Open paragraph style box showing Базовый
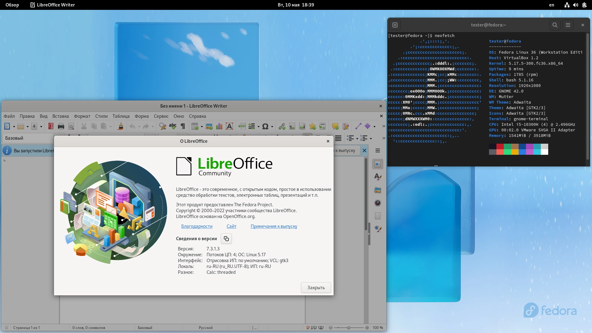Screen dimensions: 592x333 (x=28, y=138)
